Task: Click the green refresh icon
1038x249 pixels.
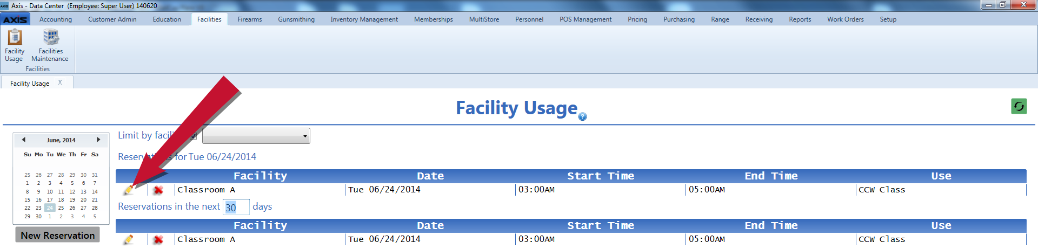Action: pos(1019,106)
